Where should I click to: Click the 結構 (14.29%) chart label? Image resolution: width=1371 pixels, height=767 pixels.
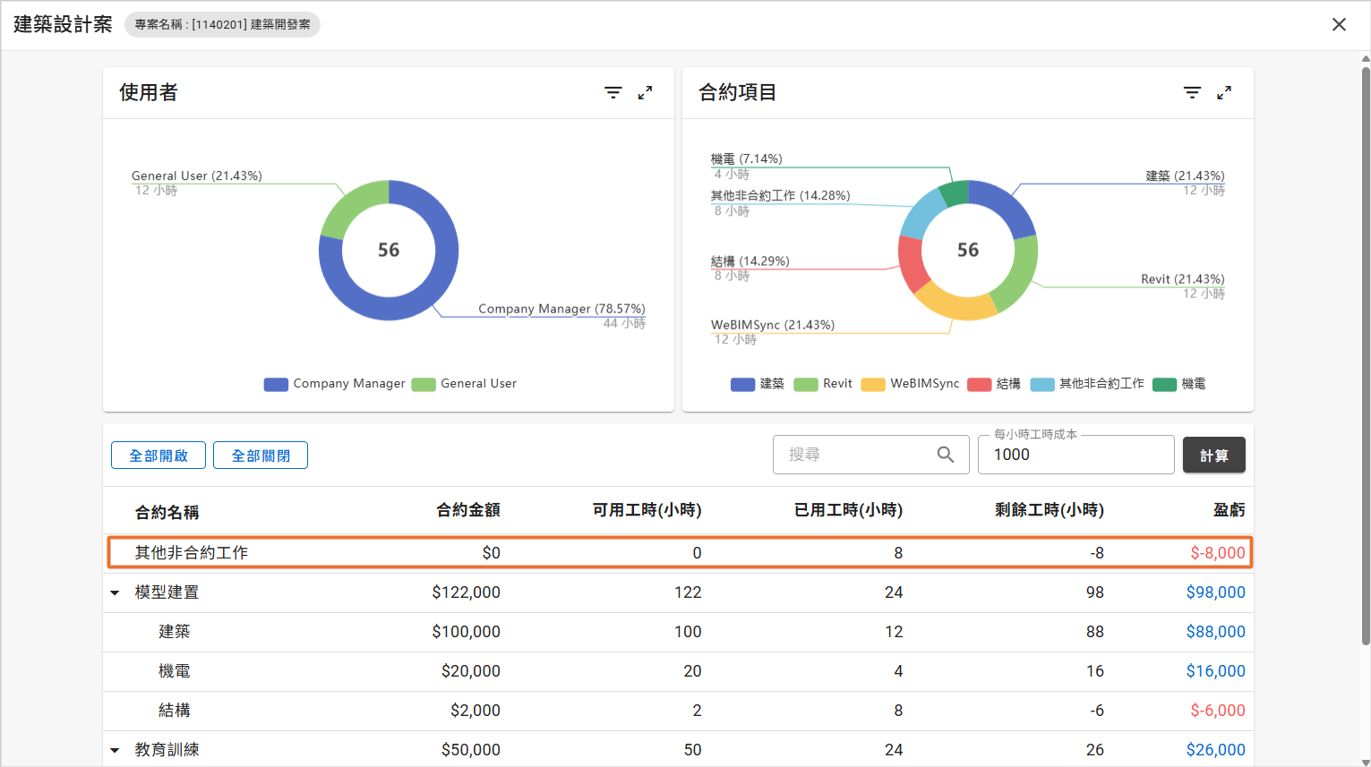point(750,261)
